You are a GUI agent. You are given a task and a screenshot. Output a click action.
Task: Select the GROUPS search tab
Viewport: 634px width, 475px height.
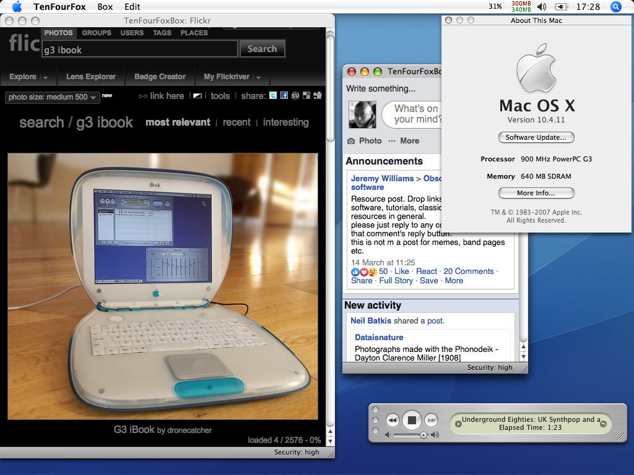[97, 33]
